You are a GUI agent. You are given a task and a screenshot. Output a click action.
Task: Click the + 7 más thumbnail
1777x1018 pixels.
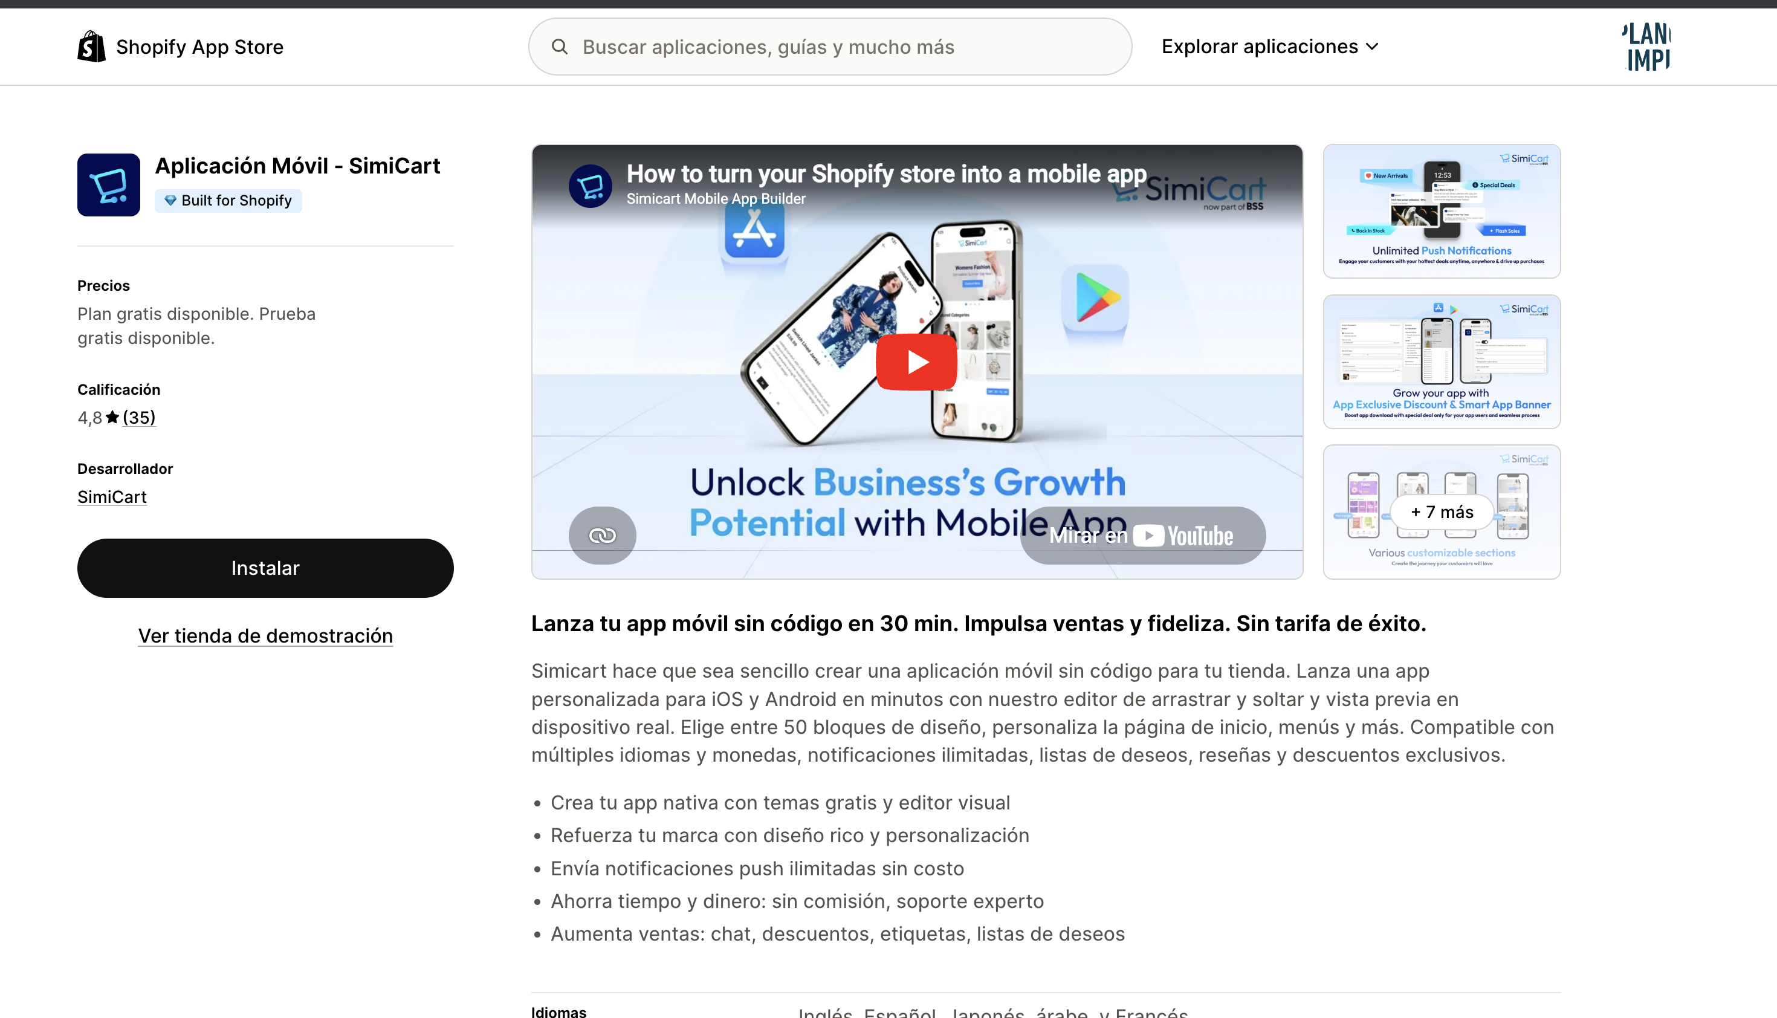(1442, 512)
